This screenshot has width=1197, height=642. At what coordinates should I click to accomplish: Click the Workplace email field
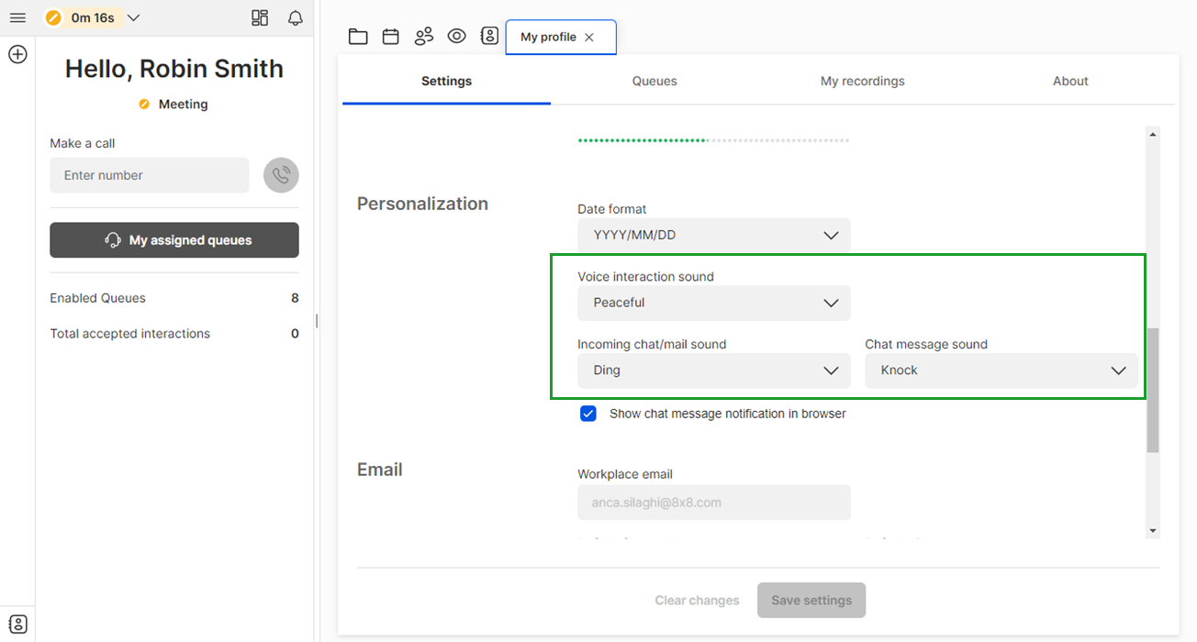coord(714,503)
